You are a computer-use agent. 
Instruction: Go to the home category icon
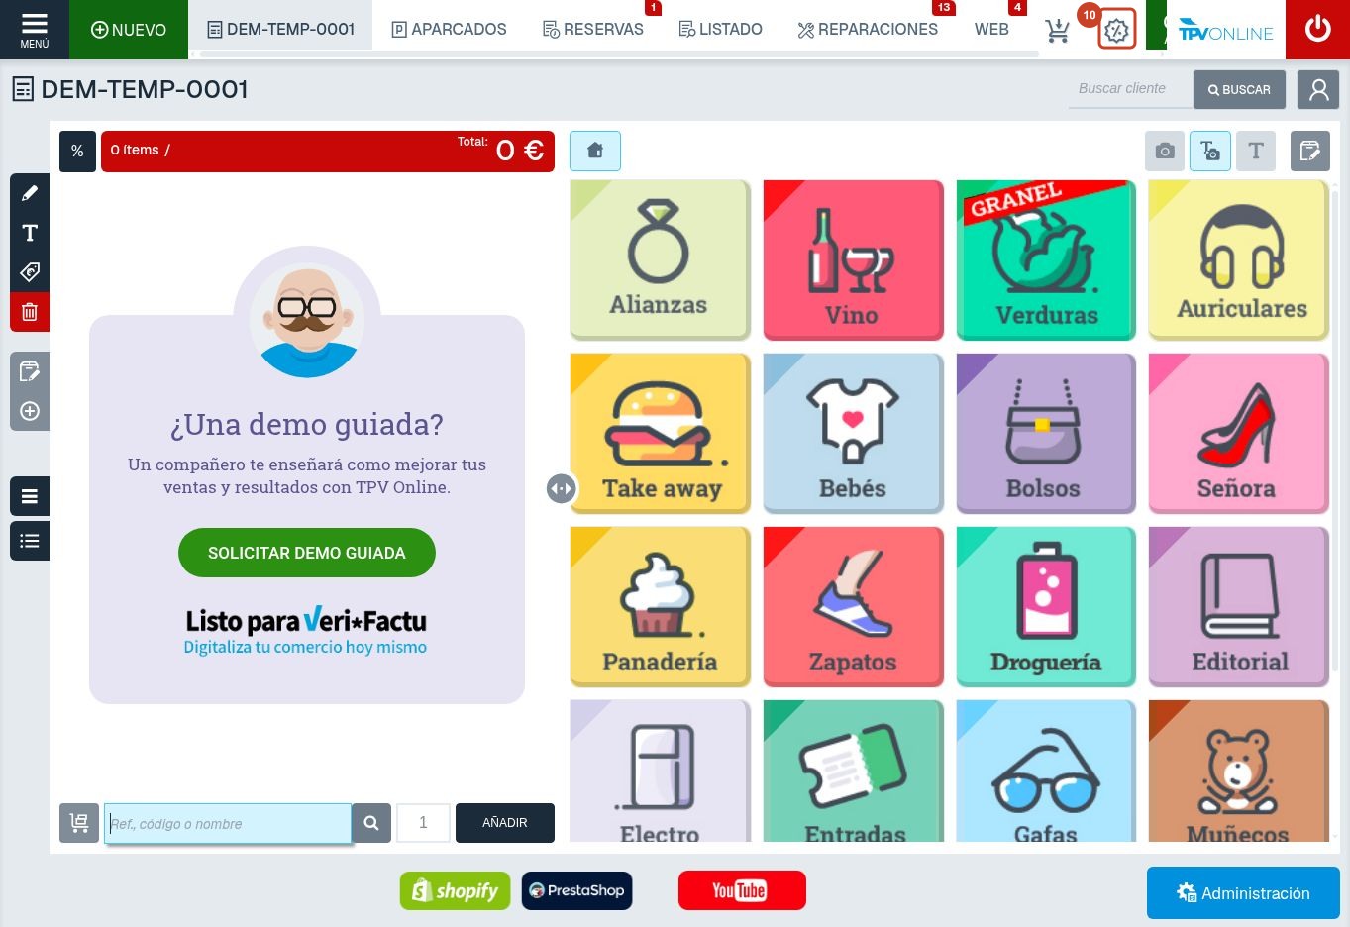[595, 151]
